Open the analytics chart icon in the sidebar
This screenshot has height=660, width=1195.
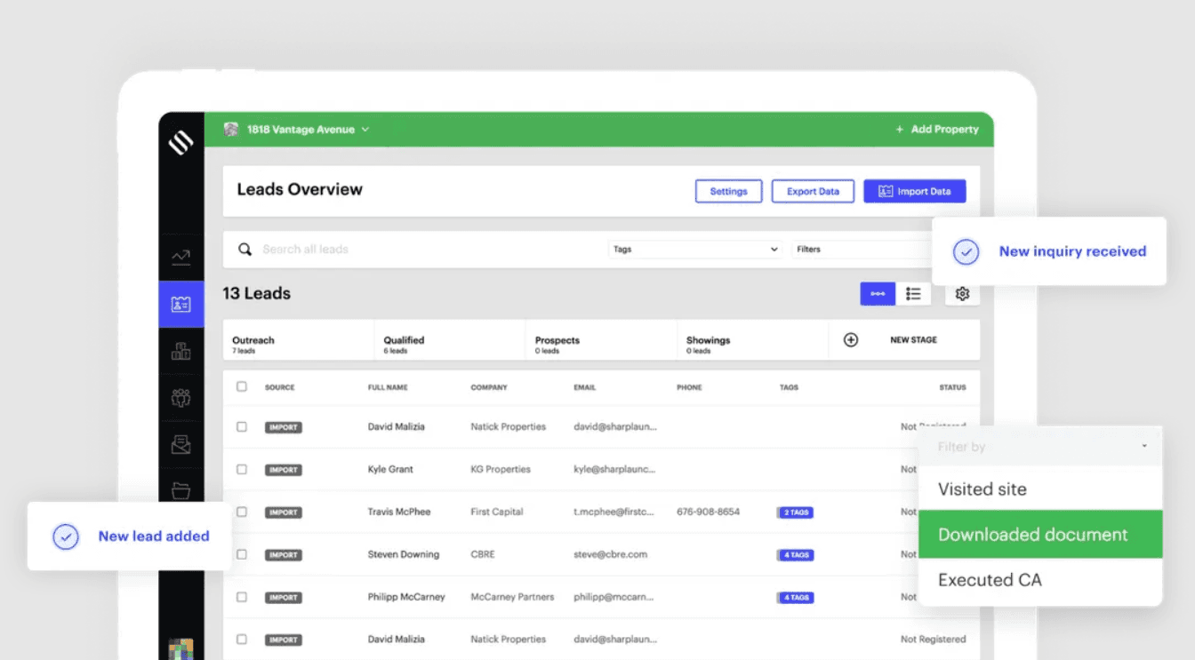181,256
